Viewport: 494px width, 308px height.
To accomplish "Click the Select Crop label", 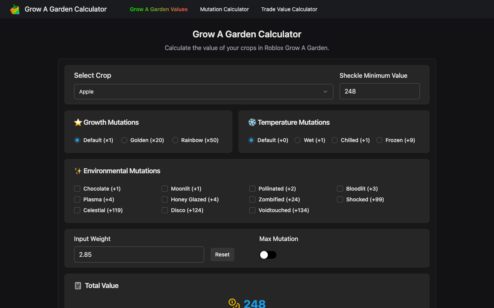I will 93,75.
